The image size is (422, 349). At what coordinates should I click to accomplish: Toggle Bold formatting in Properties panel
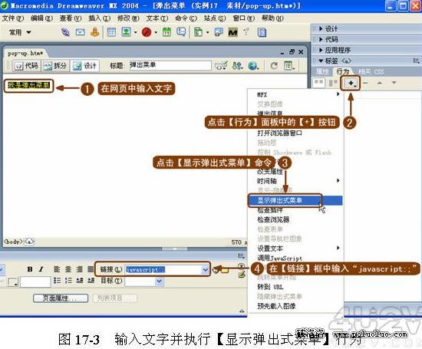click(x=30, y=268)
